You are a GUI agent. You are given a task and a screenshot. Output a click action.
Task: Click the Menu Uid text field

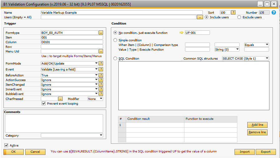click(x=70, y=51)
